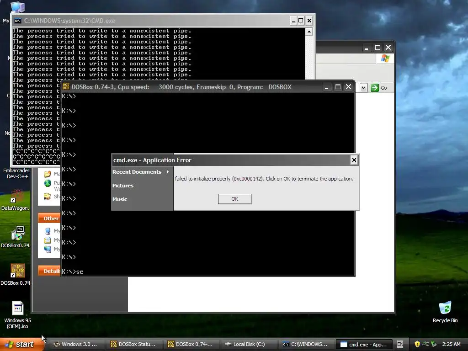
Task: Expand the Details panel header
Action: [49, 271]
